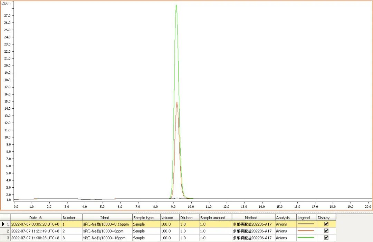Click the Sample type column header

point(146,217)
